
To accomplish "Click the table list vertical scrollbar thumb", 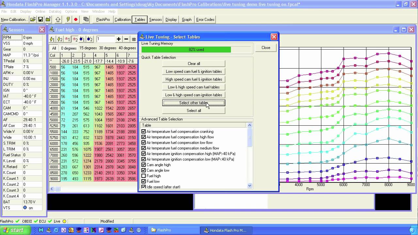I will 250,138.
